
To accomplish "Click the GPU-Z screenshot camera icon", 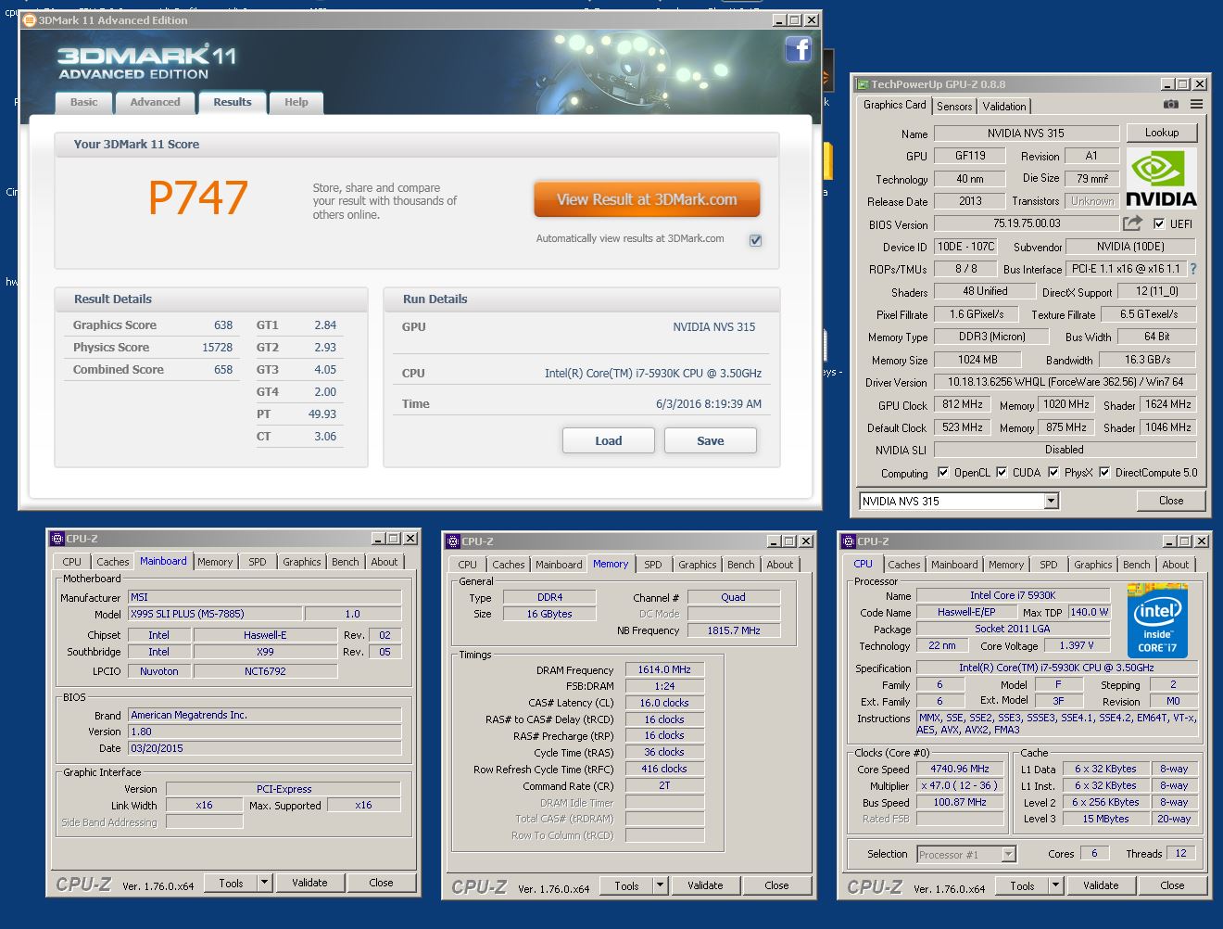I will pyautogui.click(x=1171, y=105).
